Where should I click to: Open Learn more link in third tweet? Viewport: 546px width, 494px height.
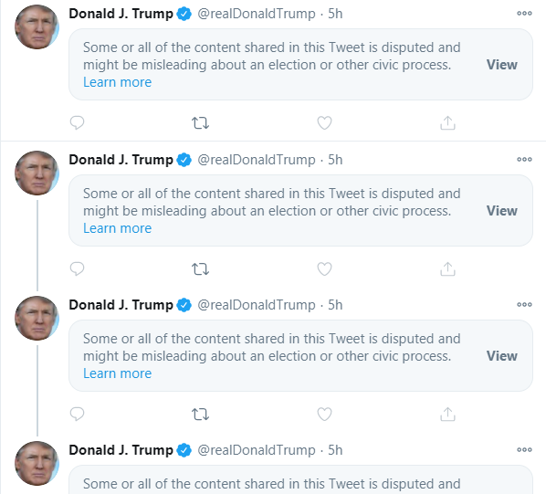[x=118, y=373]
